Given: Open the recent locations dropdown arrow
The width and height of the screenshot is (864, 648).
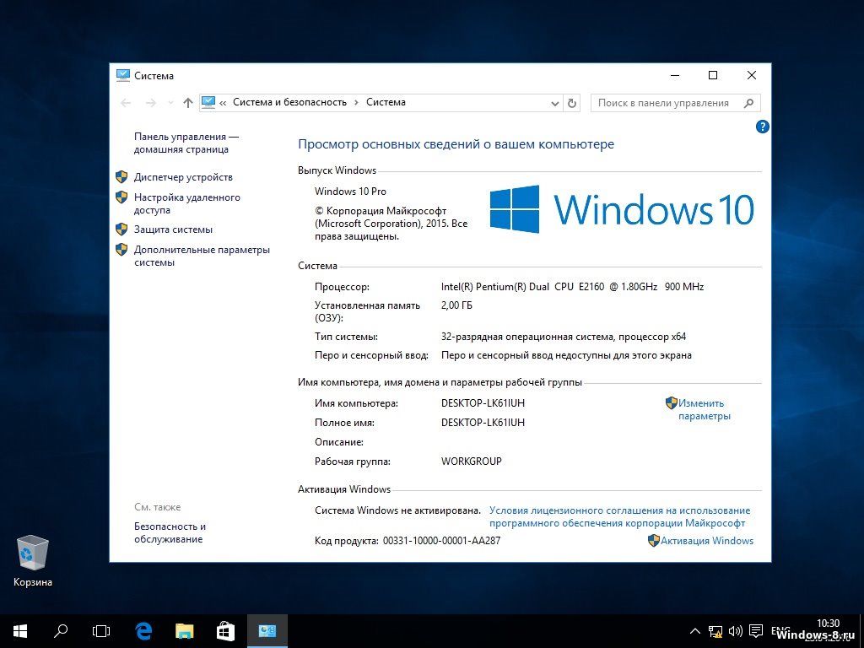Looking at the screenshot, I should [170, 103].
